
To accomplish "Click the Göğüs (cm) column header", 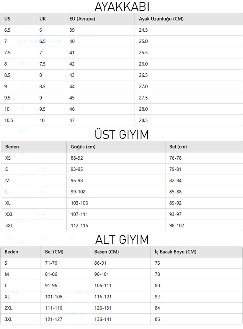I will [x=83, y=147].
